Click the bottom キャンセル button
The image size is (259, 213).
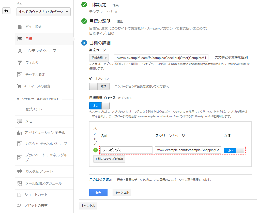pos(88,206)
